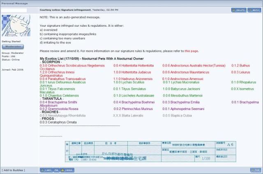Click Add to Buddies link
Screen dimensions: 263x174
click(14, 170)
